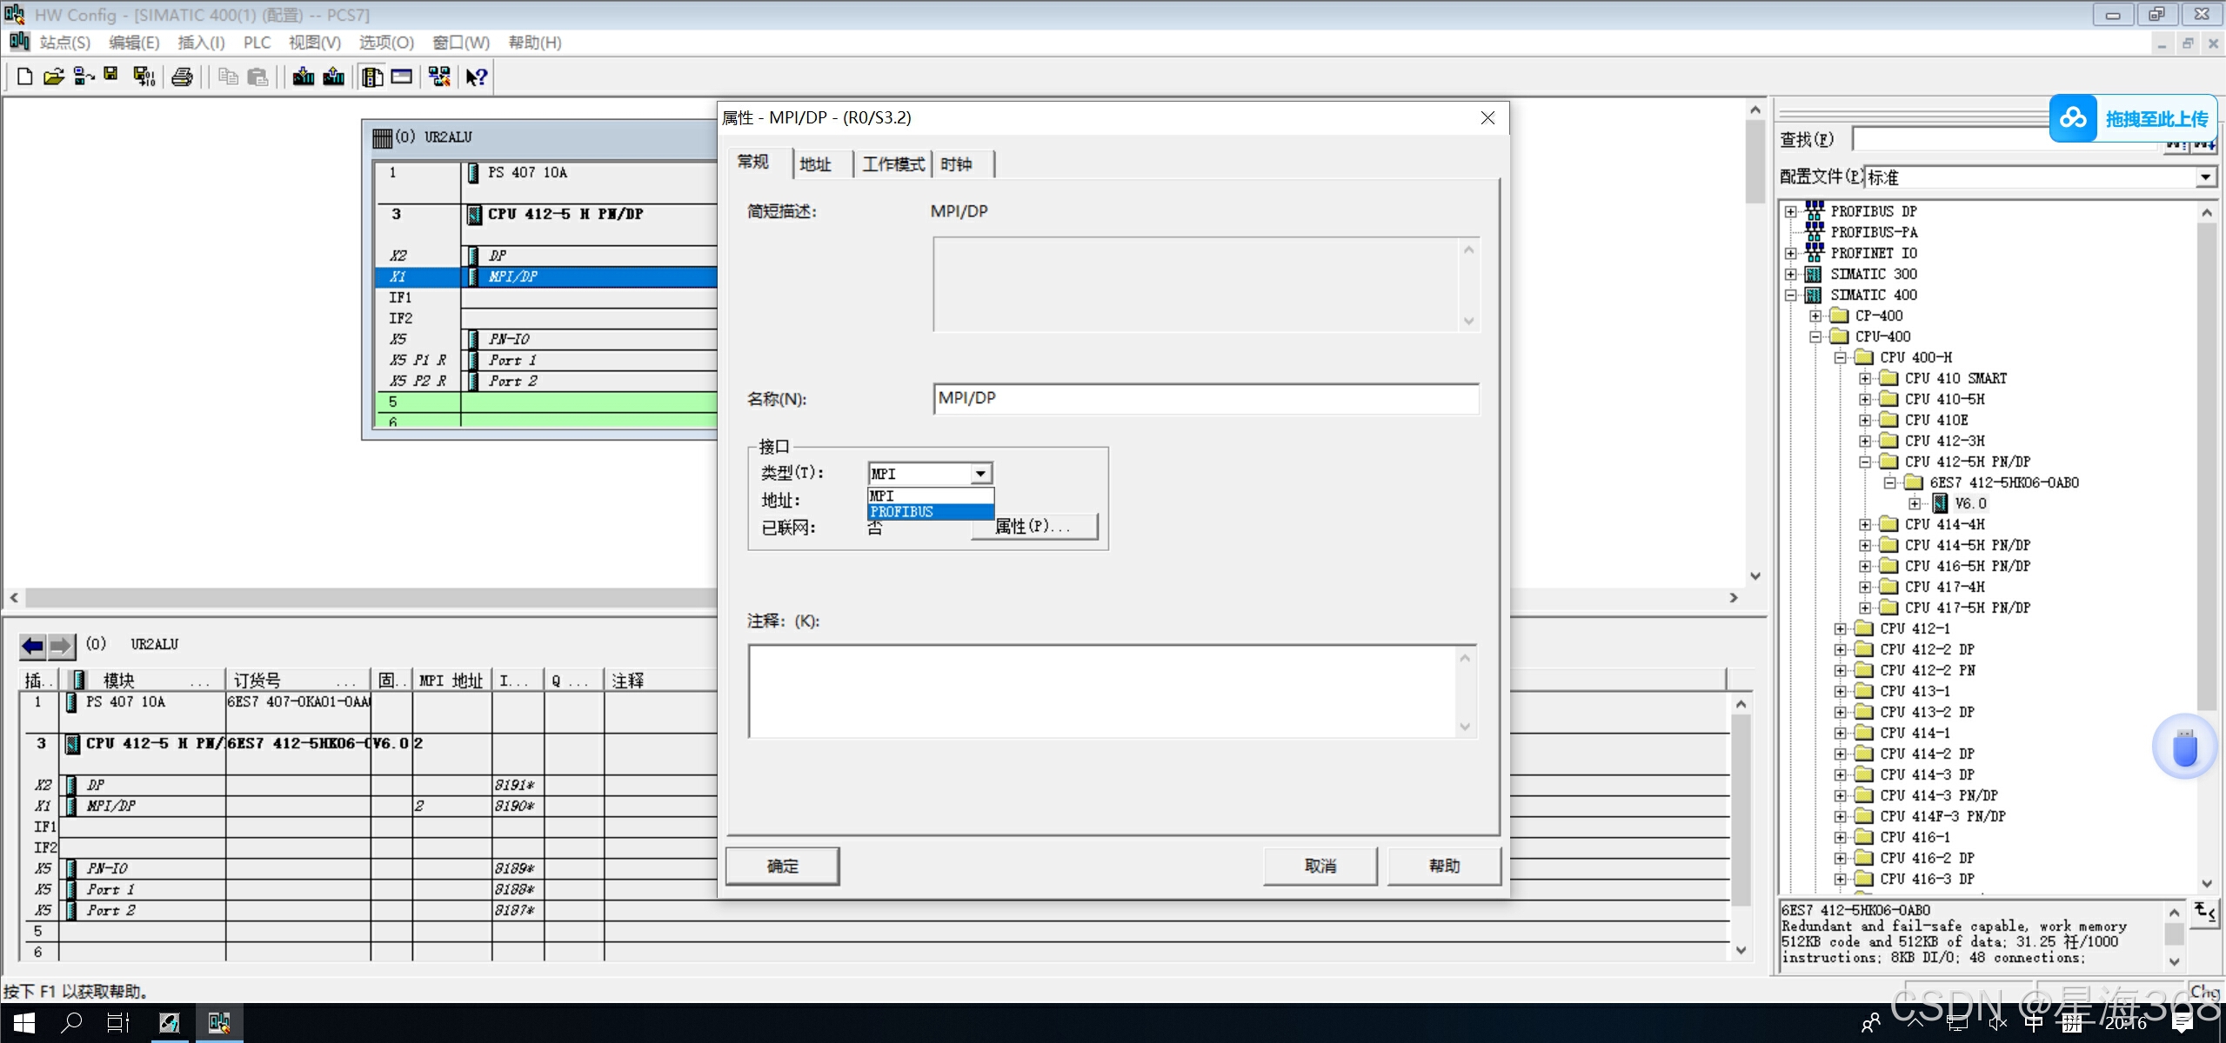Screen dimensions: 2226x1043
Task: Expand the CPU 414-5H PN/DP folder
Action: click(1865, 545)
